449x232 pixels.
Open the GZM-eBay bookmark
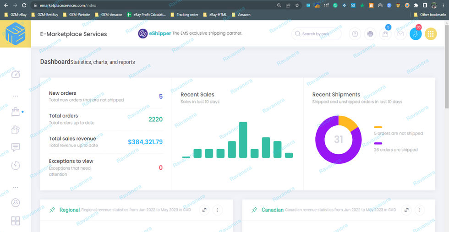coord(16,15)
